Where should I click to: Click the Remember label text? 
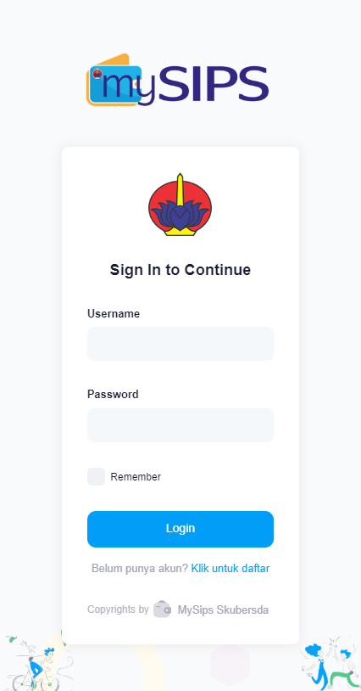point(136,477)
